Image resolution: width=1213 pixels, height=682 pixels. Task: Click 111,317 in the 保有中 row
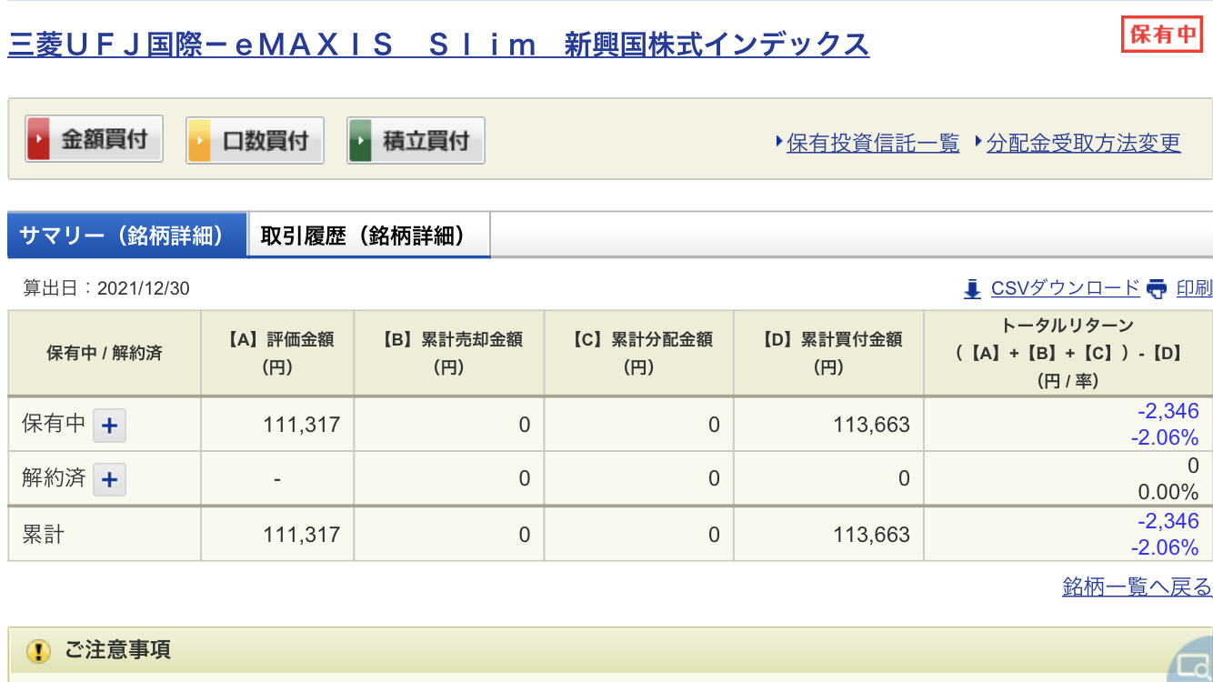302,425
